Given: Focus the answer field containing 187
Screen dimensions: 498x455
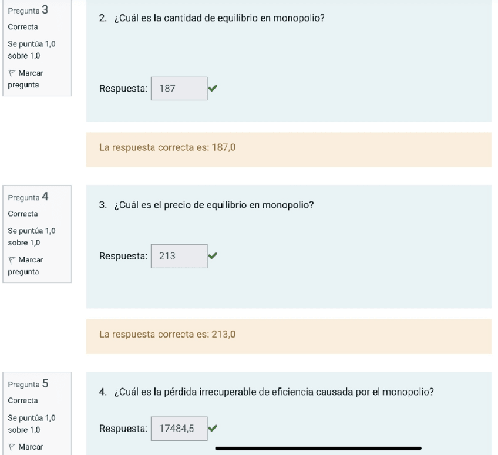Looking at the screenshot, I should point(179,89).
